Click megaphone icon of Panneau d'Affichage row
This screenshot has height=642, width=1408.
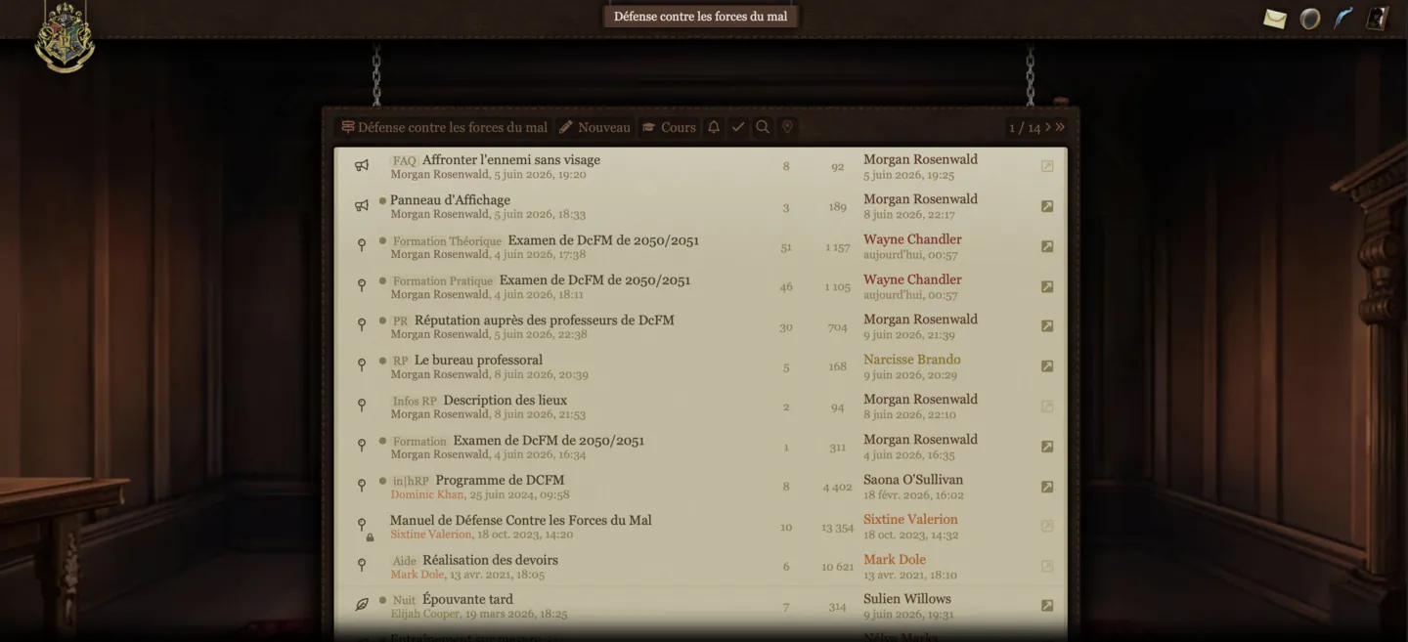click(x=362, y=206)
